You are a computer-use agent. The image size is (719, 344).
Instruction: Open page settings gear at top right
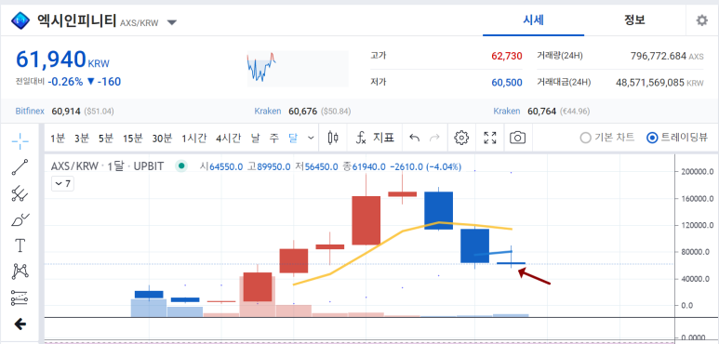click(x=701, y=20)
